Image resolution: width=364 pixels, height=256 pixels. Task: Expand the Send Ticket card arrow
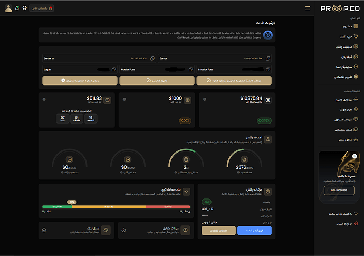(44, 230)
